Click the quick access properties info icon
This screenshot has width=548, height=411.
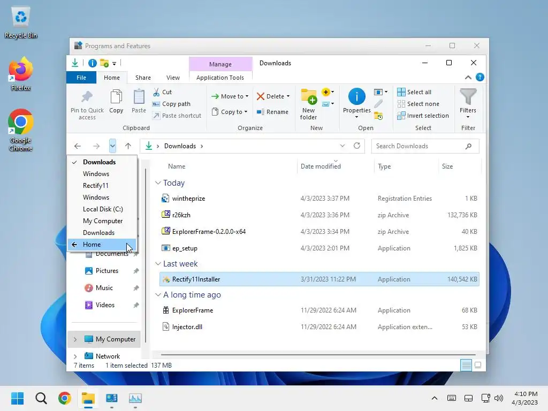pos(92,63)
